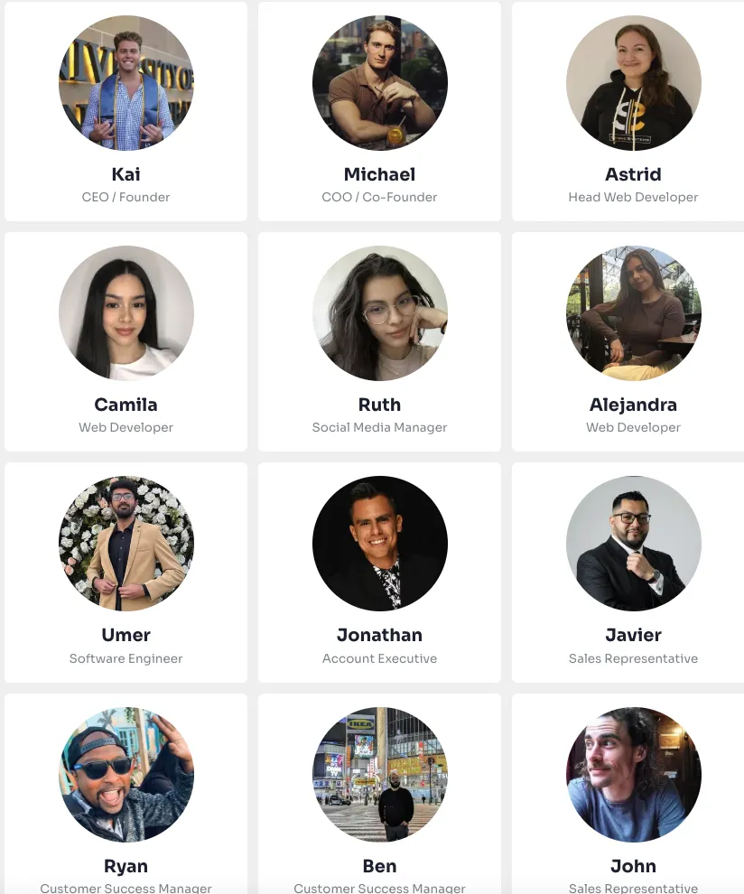The image size is (744, 894).
Task: Select John's profile photo
Action: click(634, 774)
